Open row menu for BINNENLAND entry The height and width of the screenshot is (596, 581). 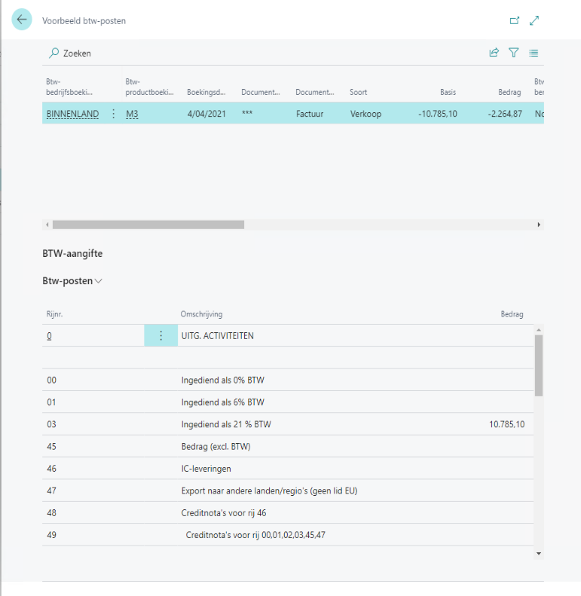pyautogui.click(x=114, y=114)
